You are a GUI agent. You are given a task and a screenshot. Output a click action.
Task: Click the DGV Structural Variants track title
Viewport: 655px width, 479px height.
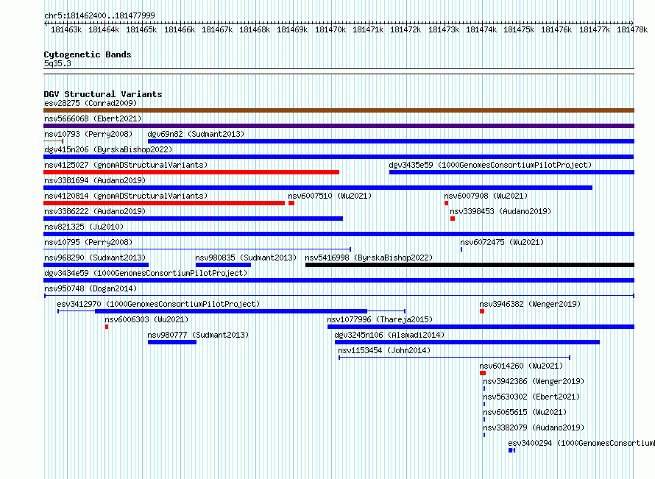click(103, 94)
